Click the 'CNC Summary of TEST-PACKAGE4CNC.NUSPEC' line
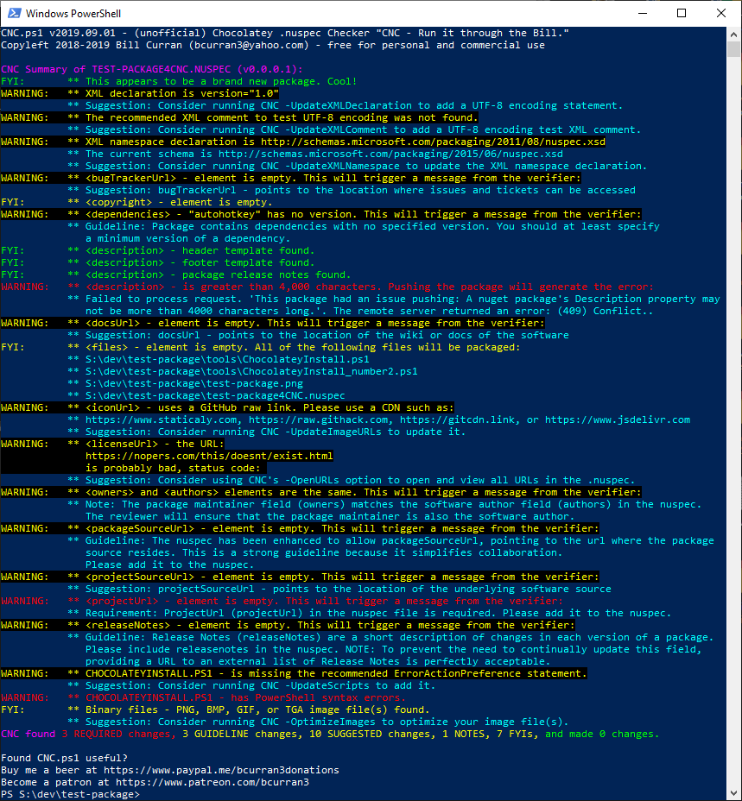The image size is (742, 801). point(152,69)
